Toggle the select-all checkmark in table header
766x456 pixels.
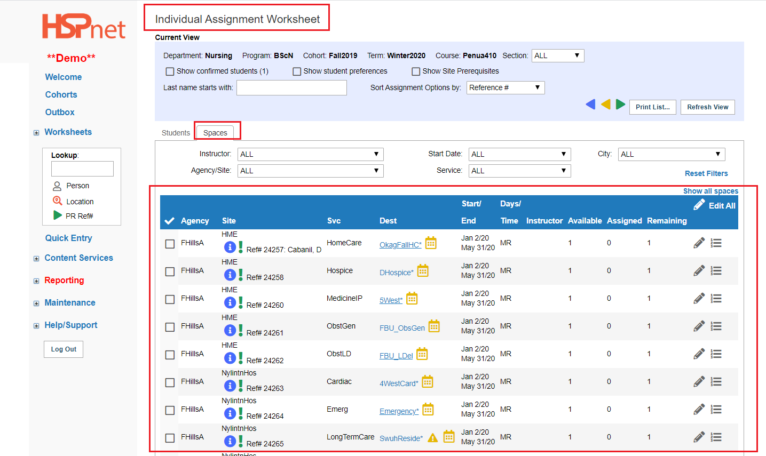170,221
